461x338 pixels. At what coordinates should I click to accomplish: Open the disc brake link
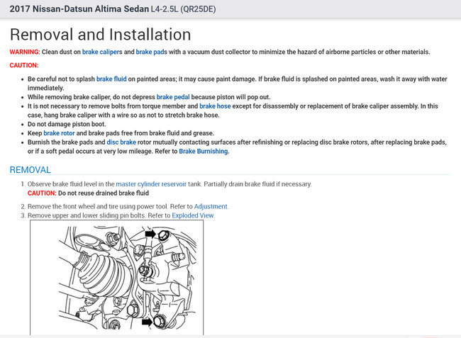pos(121,142)
